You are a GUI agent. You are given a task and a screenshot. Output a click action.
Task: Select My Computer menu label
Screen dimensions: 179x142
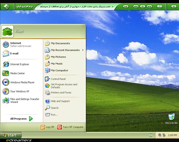pos(60,71)
